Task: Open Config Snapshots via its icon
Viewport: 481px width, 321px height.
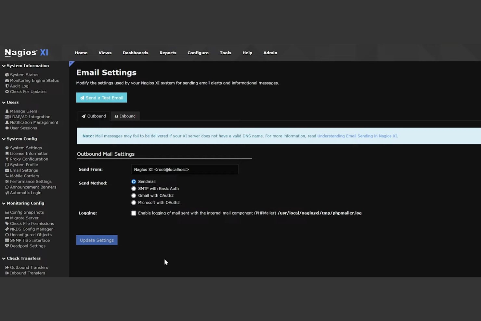Action: 7,212
